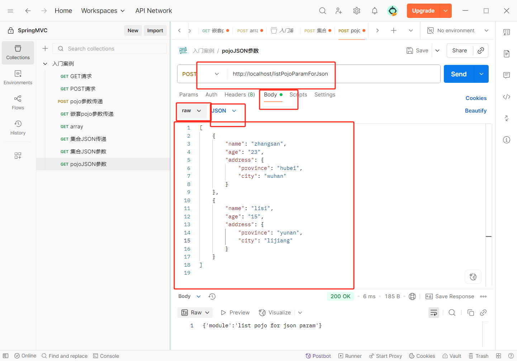This screenshot has width=517, height=361.
Task: Open Flows in the sidebar
Action: tap(18, 103)
